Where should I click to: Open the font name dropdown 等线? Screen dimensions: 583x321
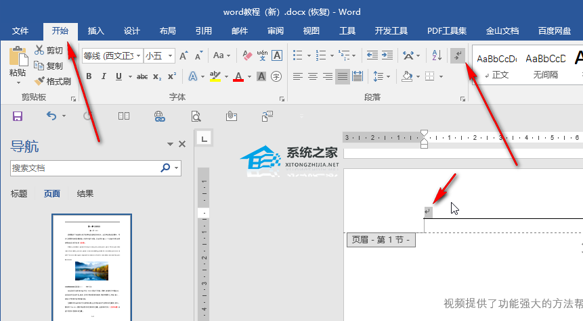point(138,55)
